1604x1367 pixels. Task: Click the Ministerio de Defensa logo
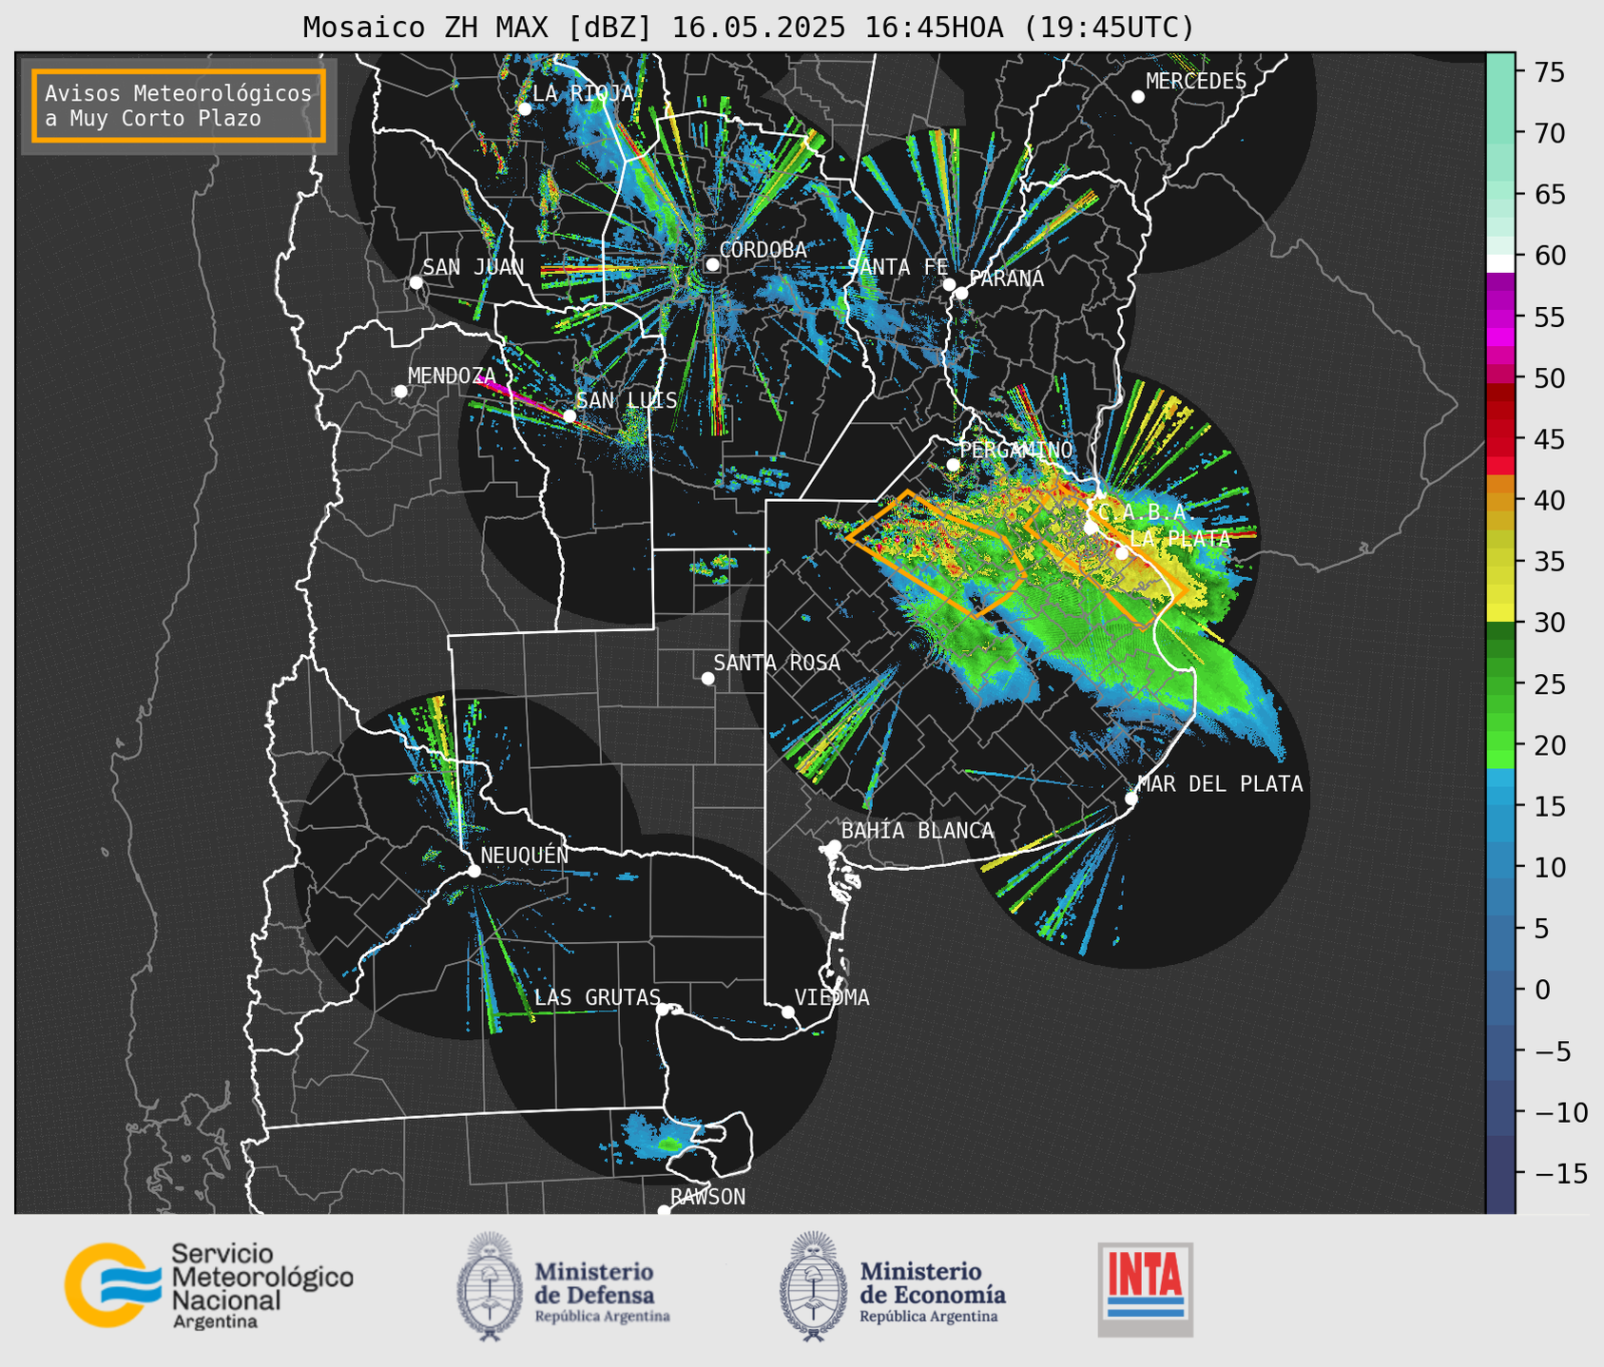point(564,1287)
